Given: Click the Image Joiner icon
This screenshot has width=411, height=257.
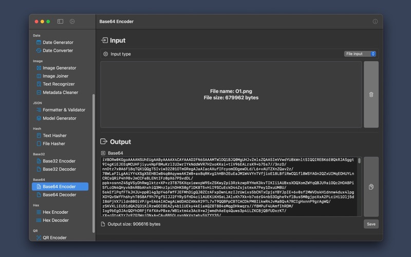Looking at the screenshot, I should 39,76.
